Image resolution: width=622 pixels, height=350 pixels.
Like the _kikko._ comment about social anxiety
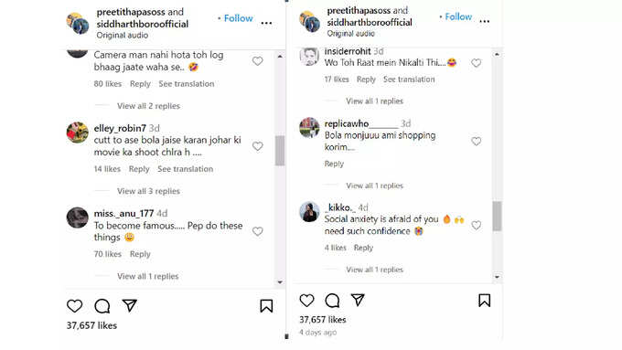click(x=476, y=226)
